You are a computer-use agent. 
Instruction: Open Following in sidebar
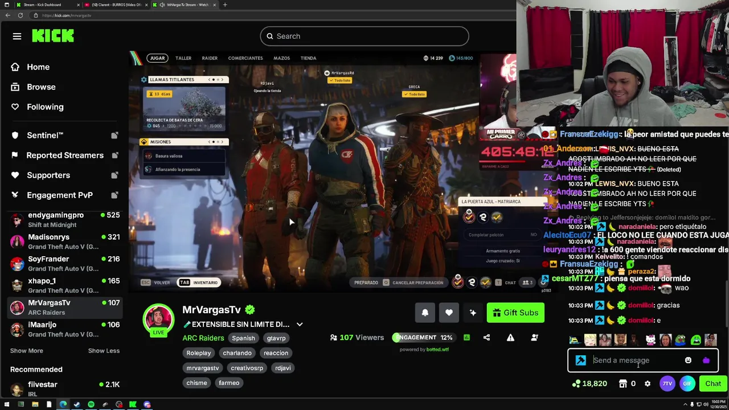[45, 107]
